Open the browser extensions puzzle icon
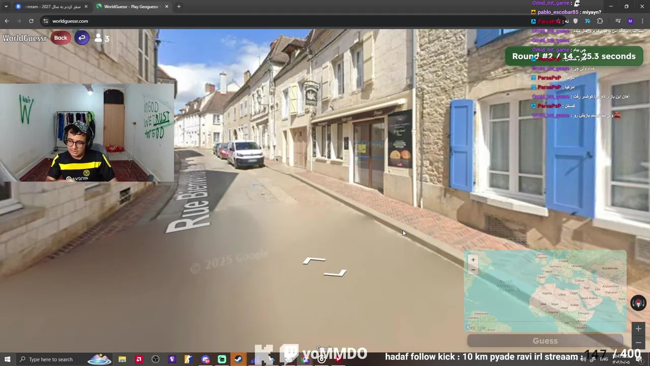The image size is (650, 366). pyautogui.click(x=600, y=21)
